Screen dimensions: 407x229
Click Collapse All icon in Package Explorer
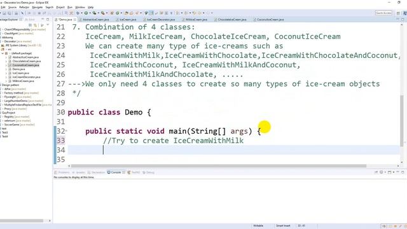[x=31, y=25]
